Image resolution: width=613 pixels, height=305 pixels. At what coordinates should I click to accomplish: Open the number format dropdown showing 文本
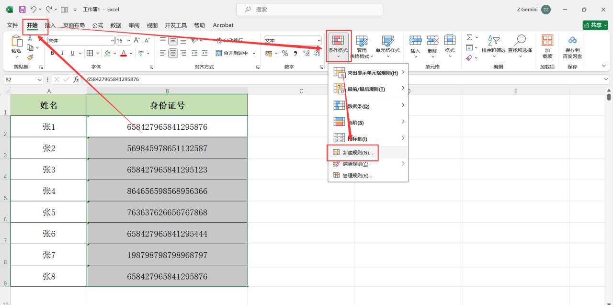pos(319,41)
